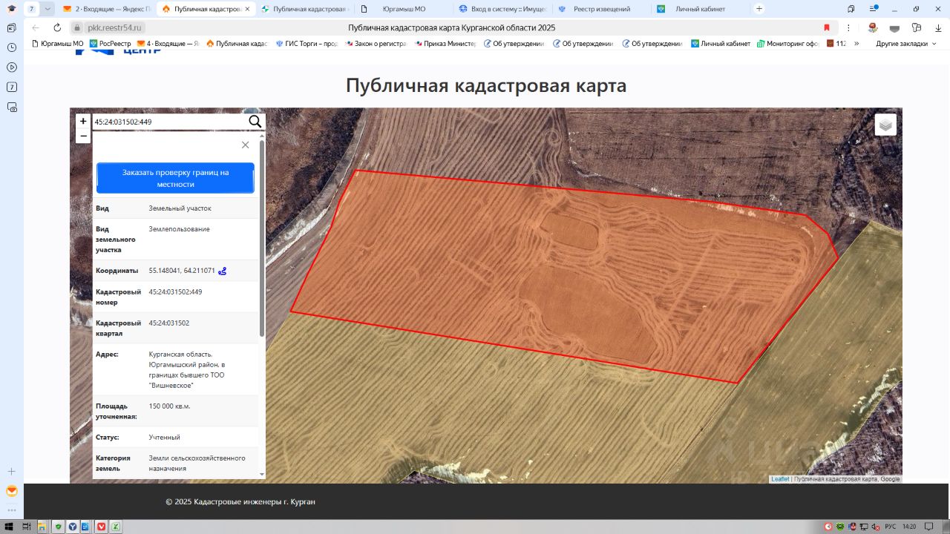Open the Юргамыш МО bookmark

point(58,44)
